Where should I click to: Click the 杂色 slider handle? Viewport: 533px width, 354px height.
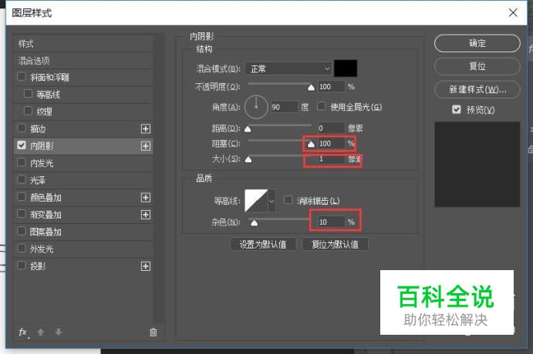(254, 222)
